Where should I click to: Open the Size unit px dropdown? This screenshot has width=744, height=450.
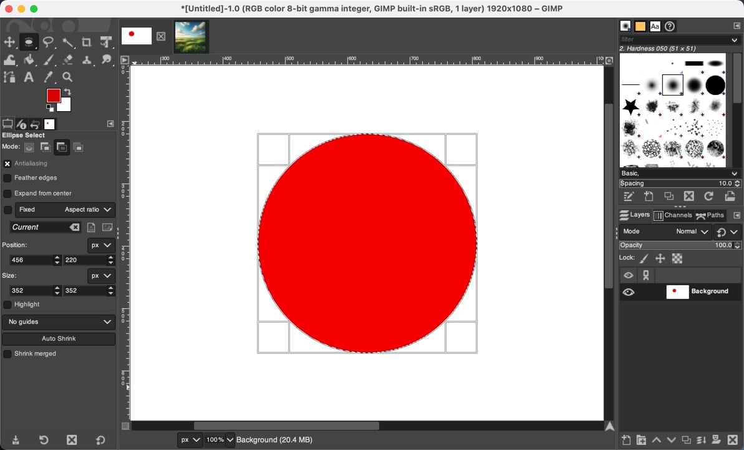tap(101, 276)
